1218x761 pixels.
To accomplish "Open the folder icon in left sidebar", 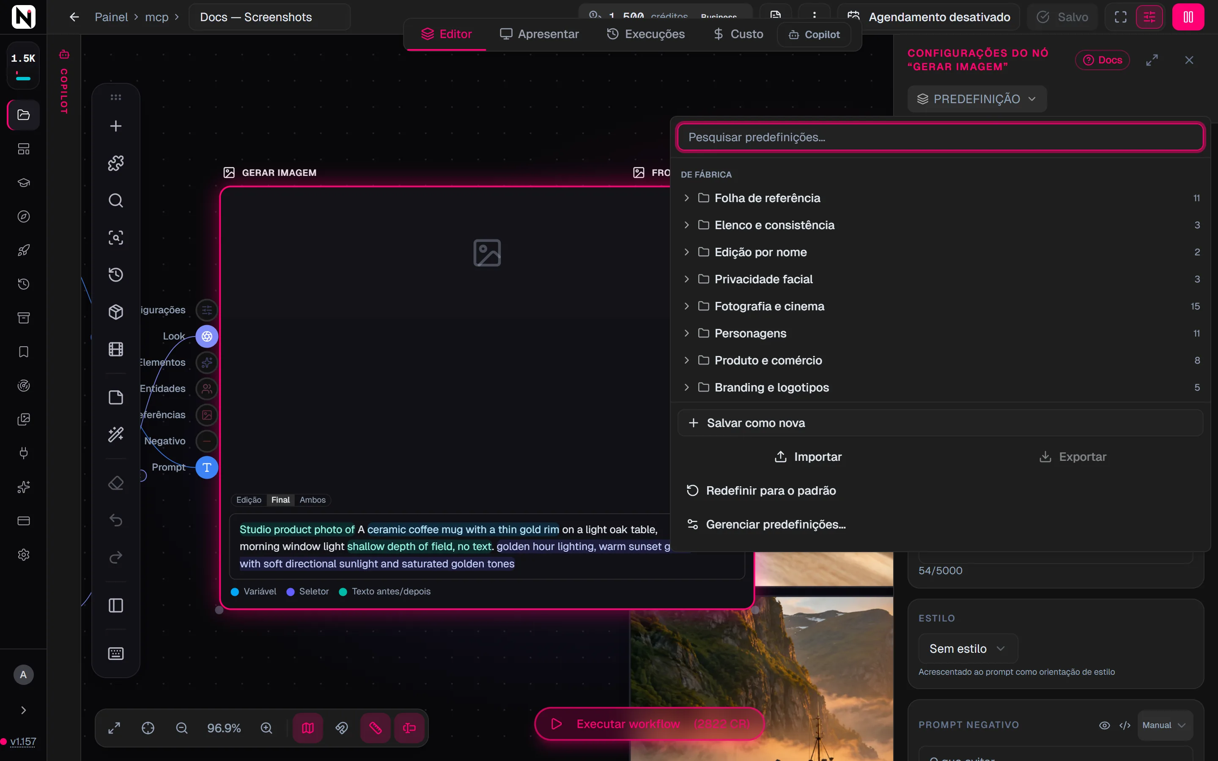I will point(24,115).
